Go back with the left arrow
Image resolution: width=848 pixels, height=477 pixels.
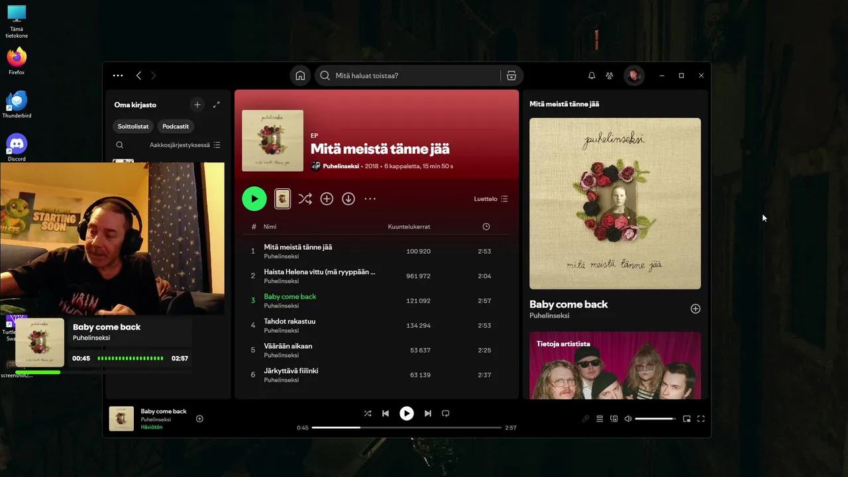point(138,76)
